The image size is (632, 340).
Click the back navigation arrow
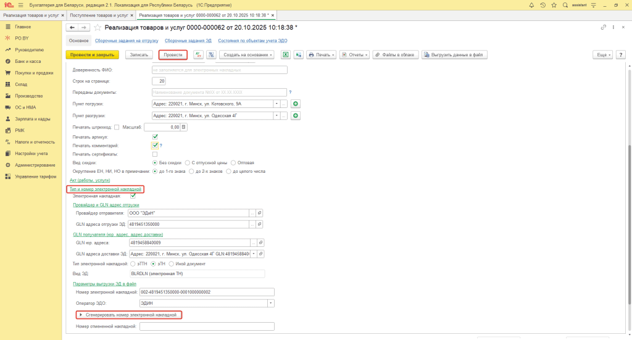[x=72, y=28]
